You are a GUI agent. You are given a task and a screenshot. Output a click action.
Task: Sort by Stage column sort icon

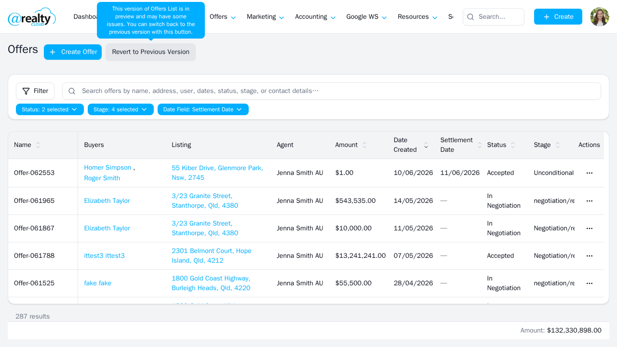tap(558, 145)
